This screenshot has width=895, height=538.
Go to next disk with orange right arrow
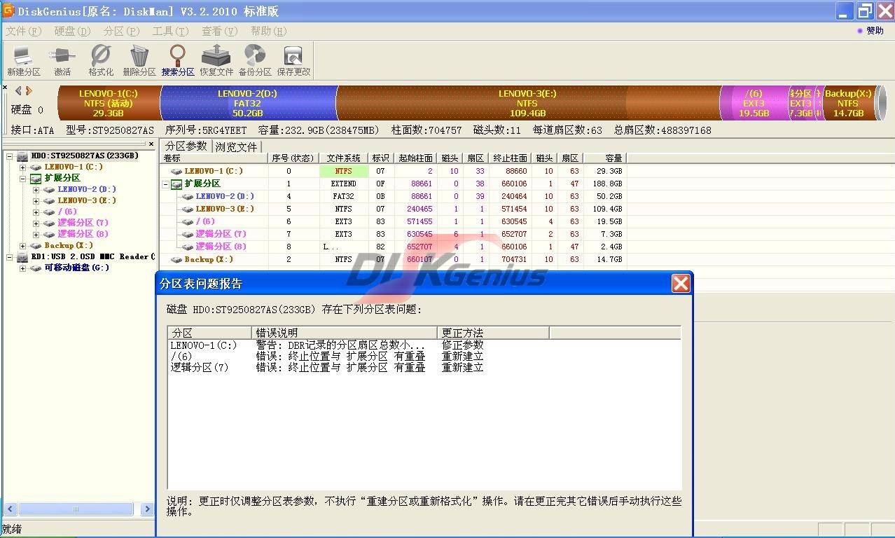click(x=29, y=91)
